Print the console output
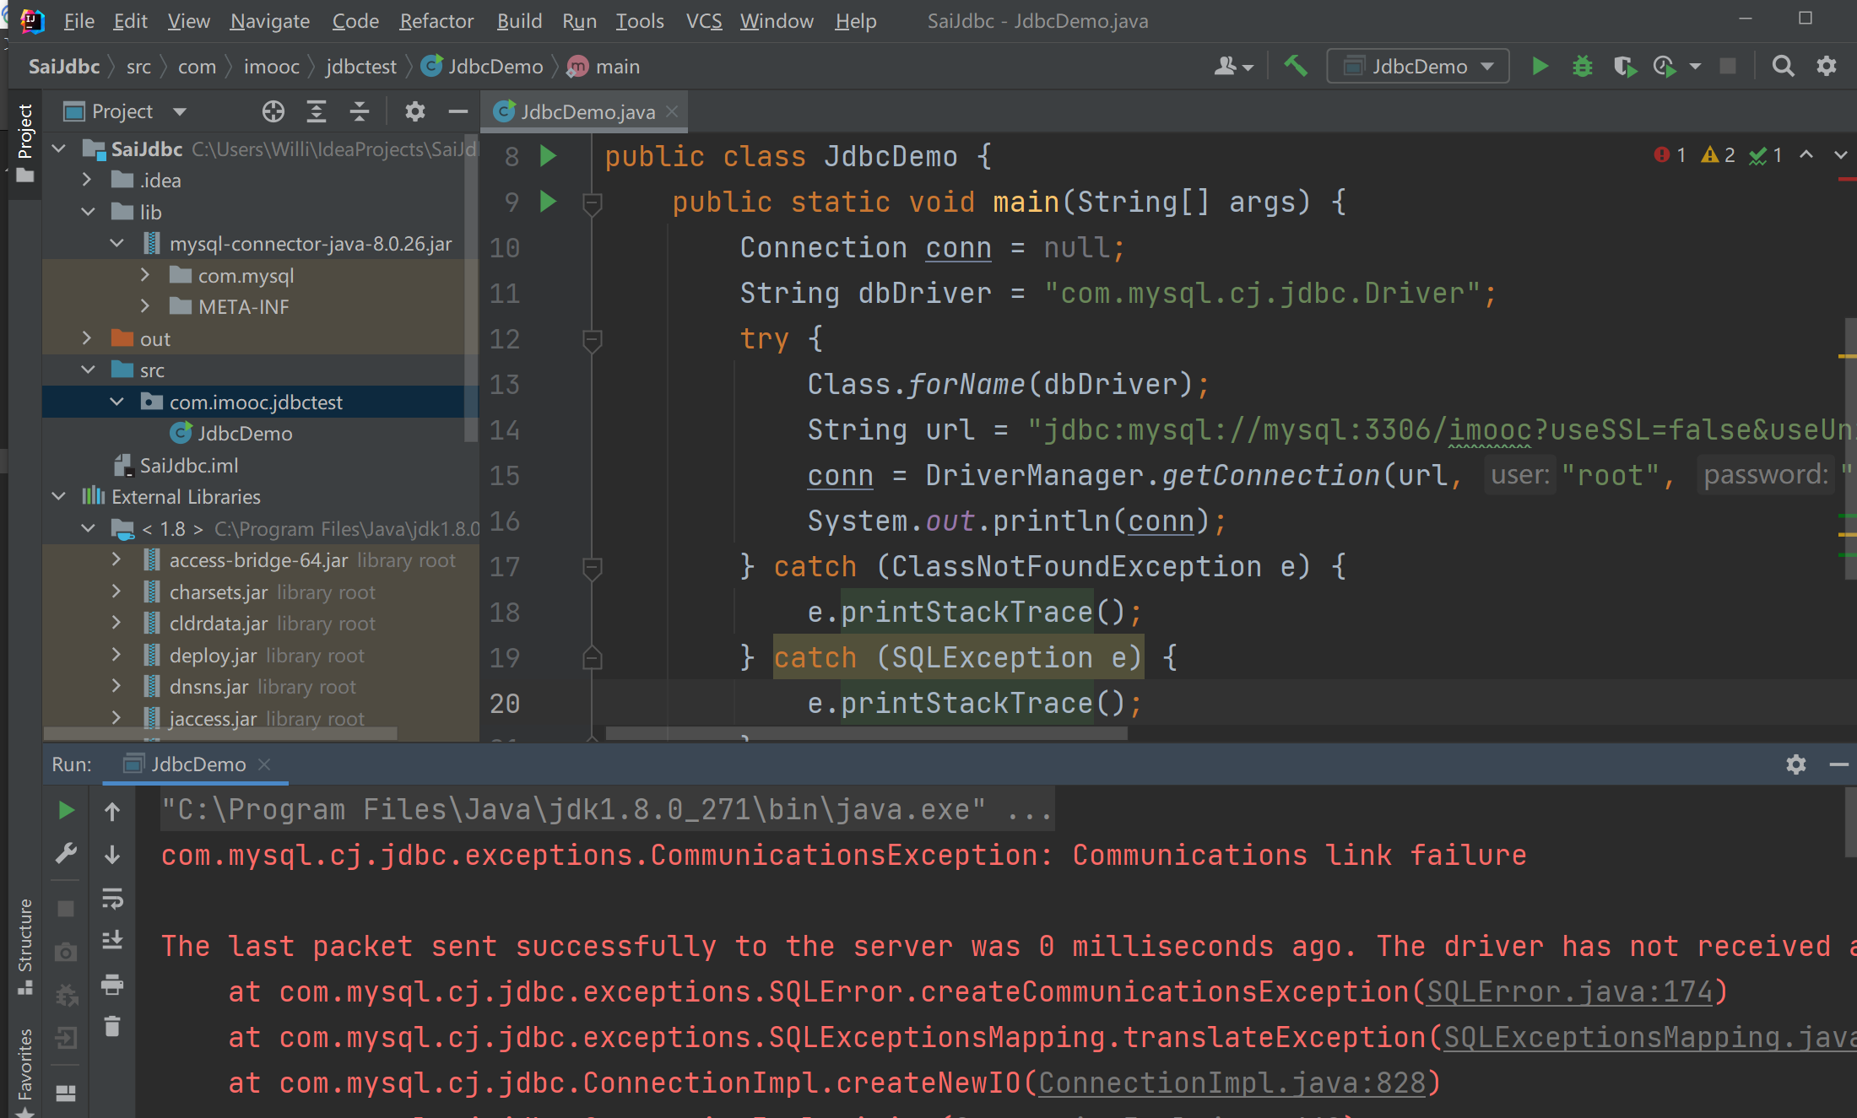This screenshot has height=1118, width=1857. 111,984
